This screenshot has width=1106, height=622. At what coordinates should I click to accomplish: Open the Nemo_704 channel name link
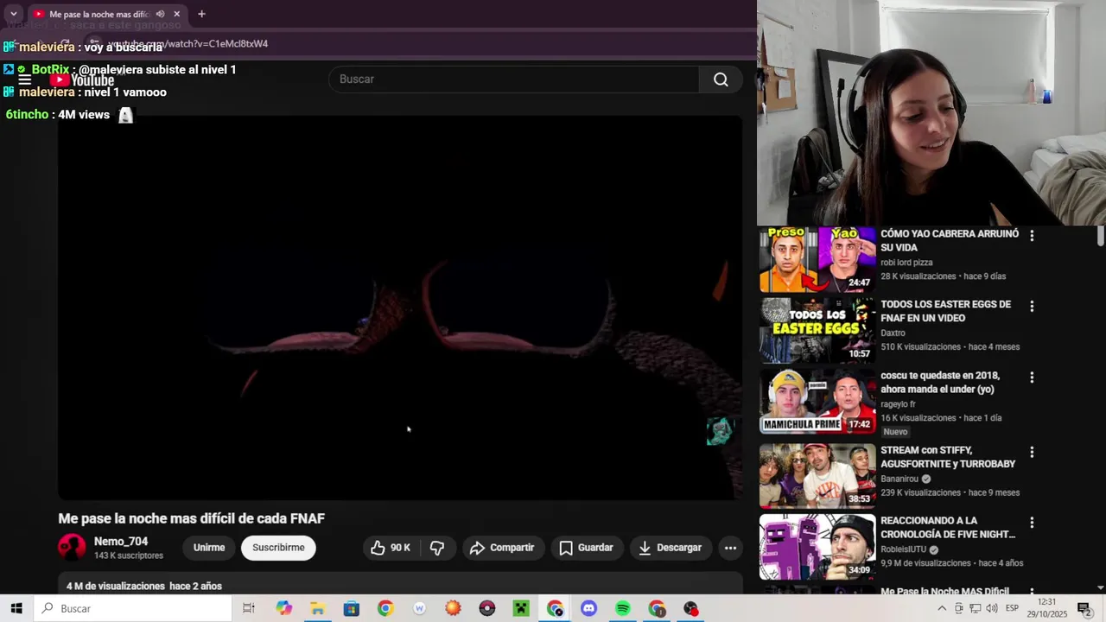click(x=121, y=542)
